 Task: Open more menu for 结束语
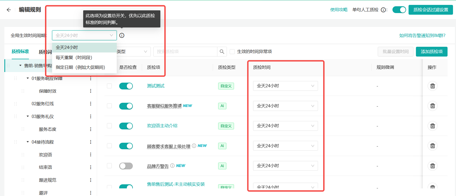pos(91,167)
